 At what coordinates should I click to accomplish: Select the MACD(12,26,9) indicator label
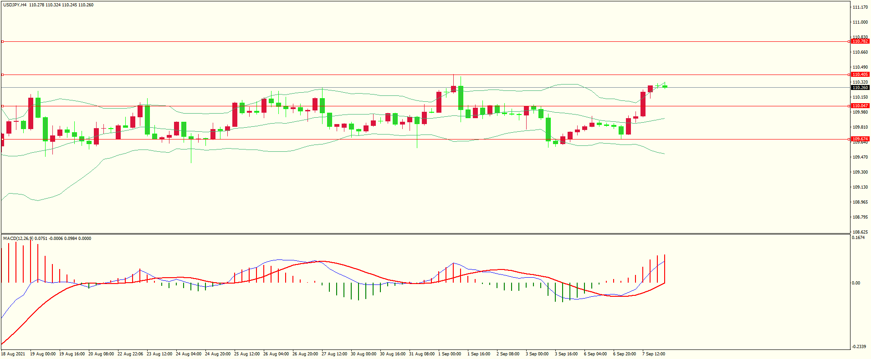[x=18, y=239]
